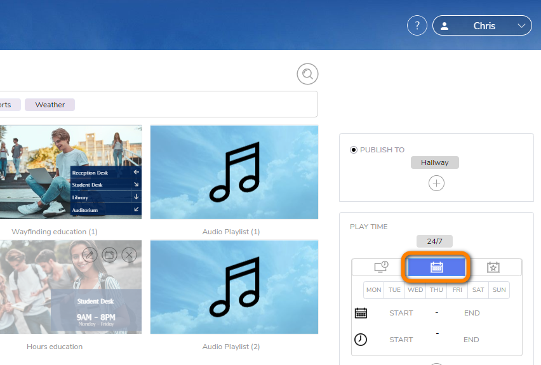Toggle FRI day
This screenshot has width=541, height=365.
[x=457, y=290]
